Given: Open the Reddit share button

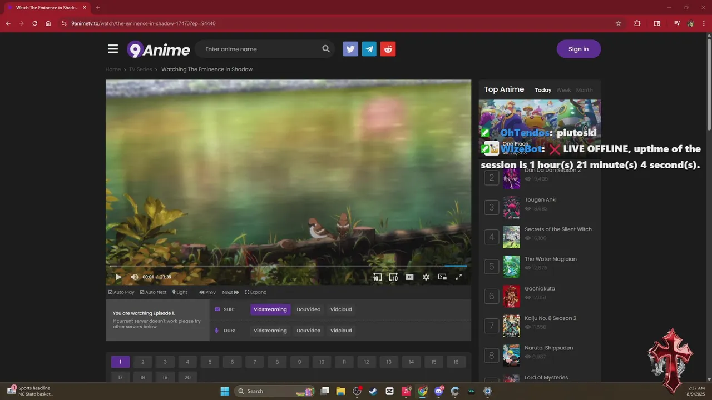Looking at the screenshot, I should coord(388,49).
